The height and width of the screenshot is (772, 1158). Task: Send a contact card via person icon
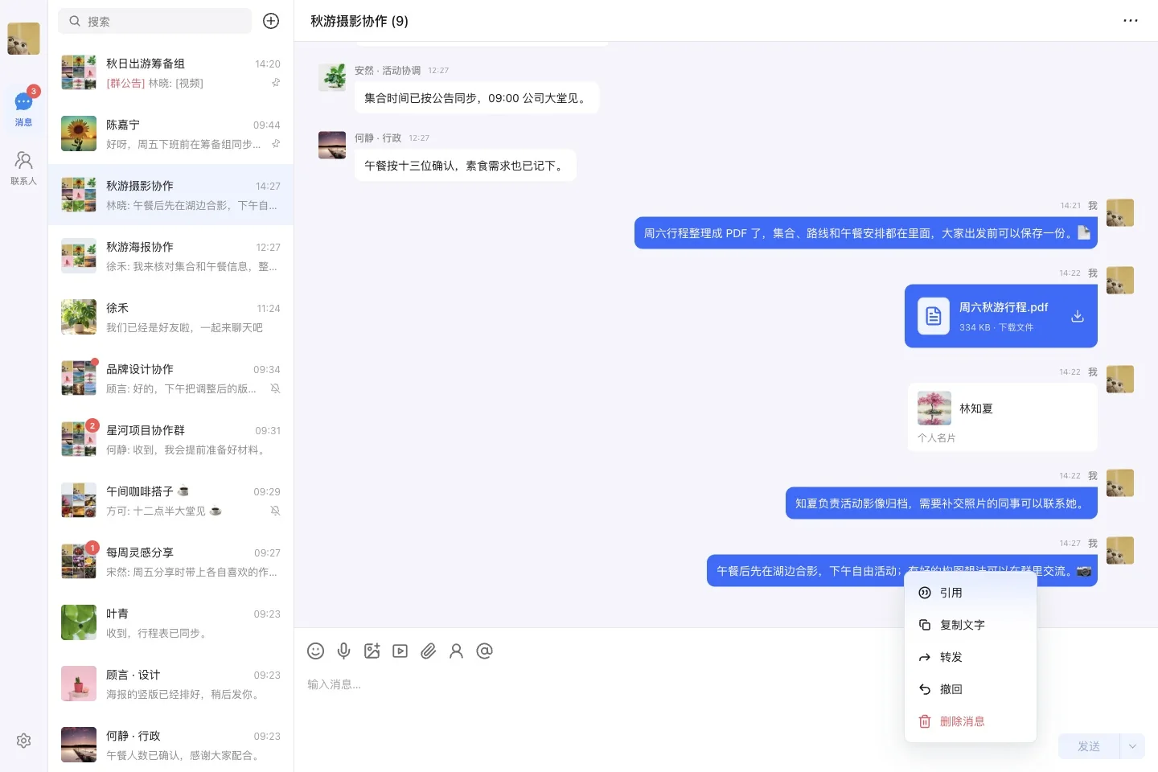[x=456, y=651]
